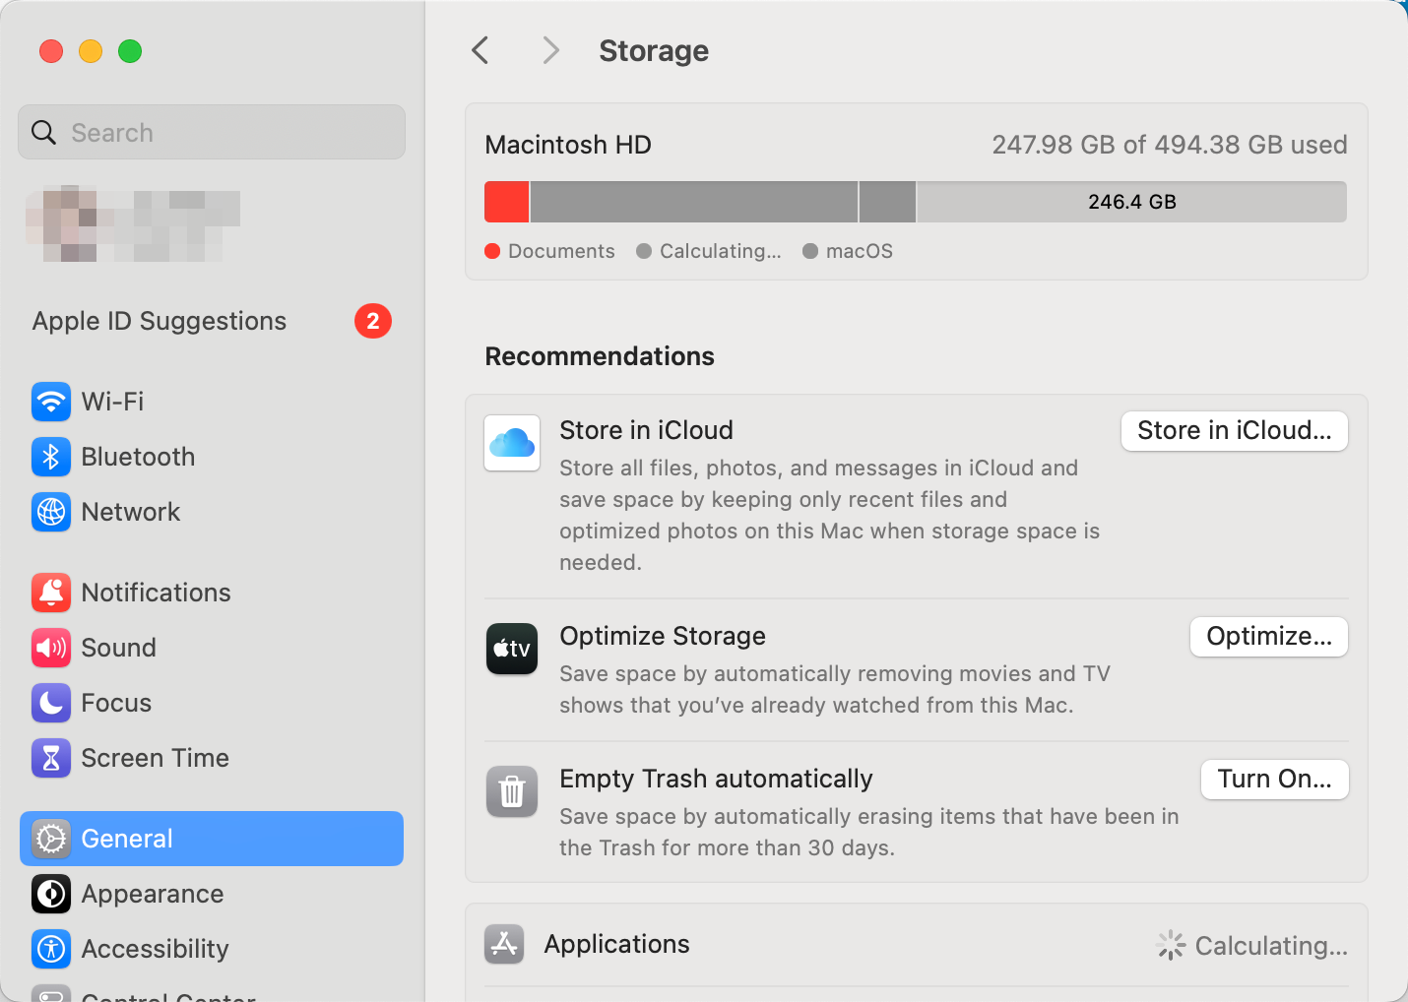Click the Accessibility icon in sidebar
Screen dimensions: 1408x1002
pyautogui.click(x=51, y=949)
